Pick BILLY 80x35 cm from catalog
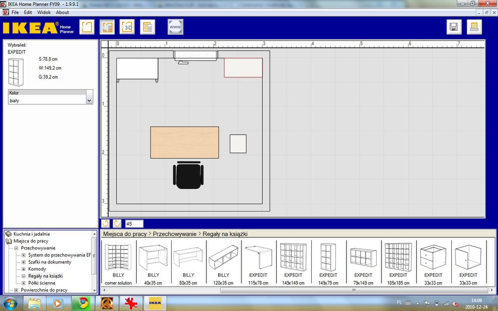This screenshot has width=498, height=311. (x=188, y=263)
